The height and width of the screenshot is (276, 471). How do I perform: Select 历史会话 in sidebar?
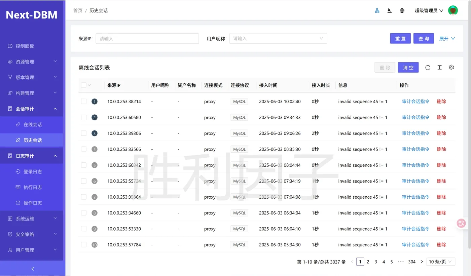31,140
